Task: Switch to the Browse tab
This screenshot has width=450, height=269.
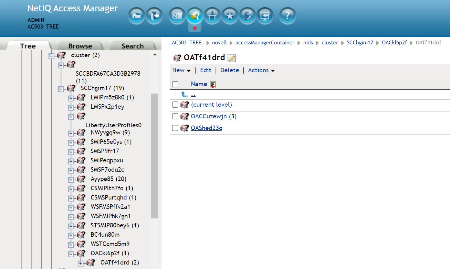Action: point(80,46)
